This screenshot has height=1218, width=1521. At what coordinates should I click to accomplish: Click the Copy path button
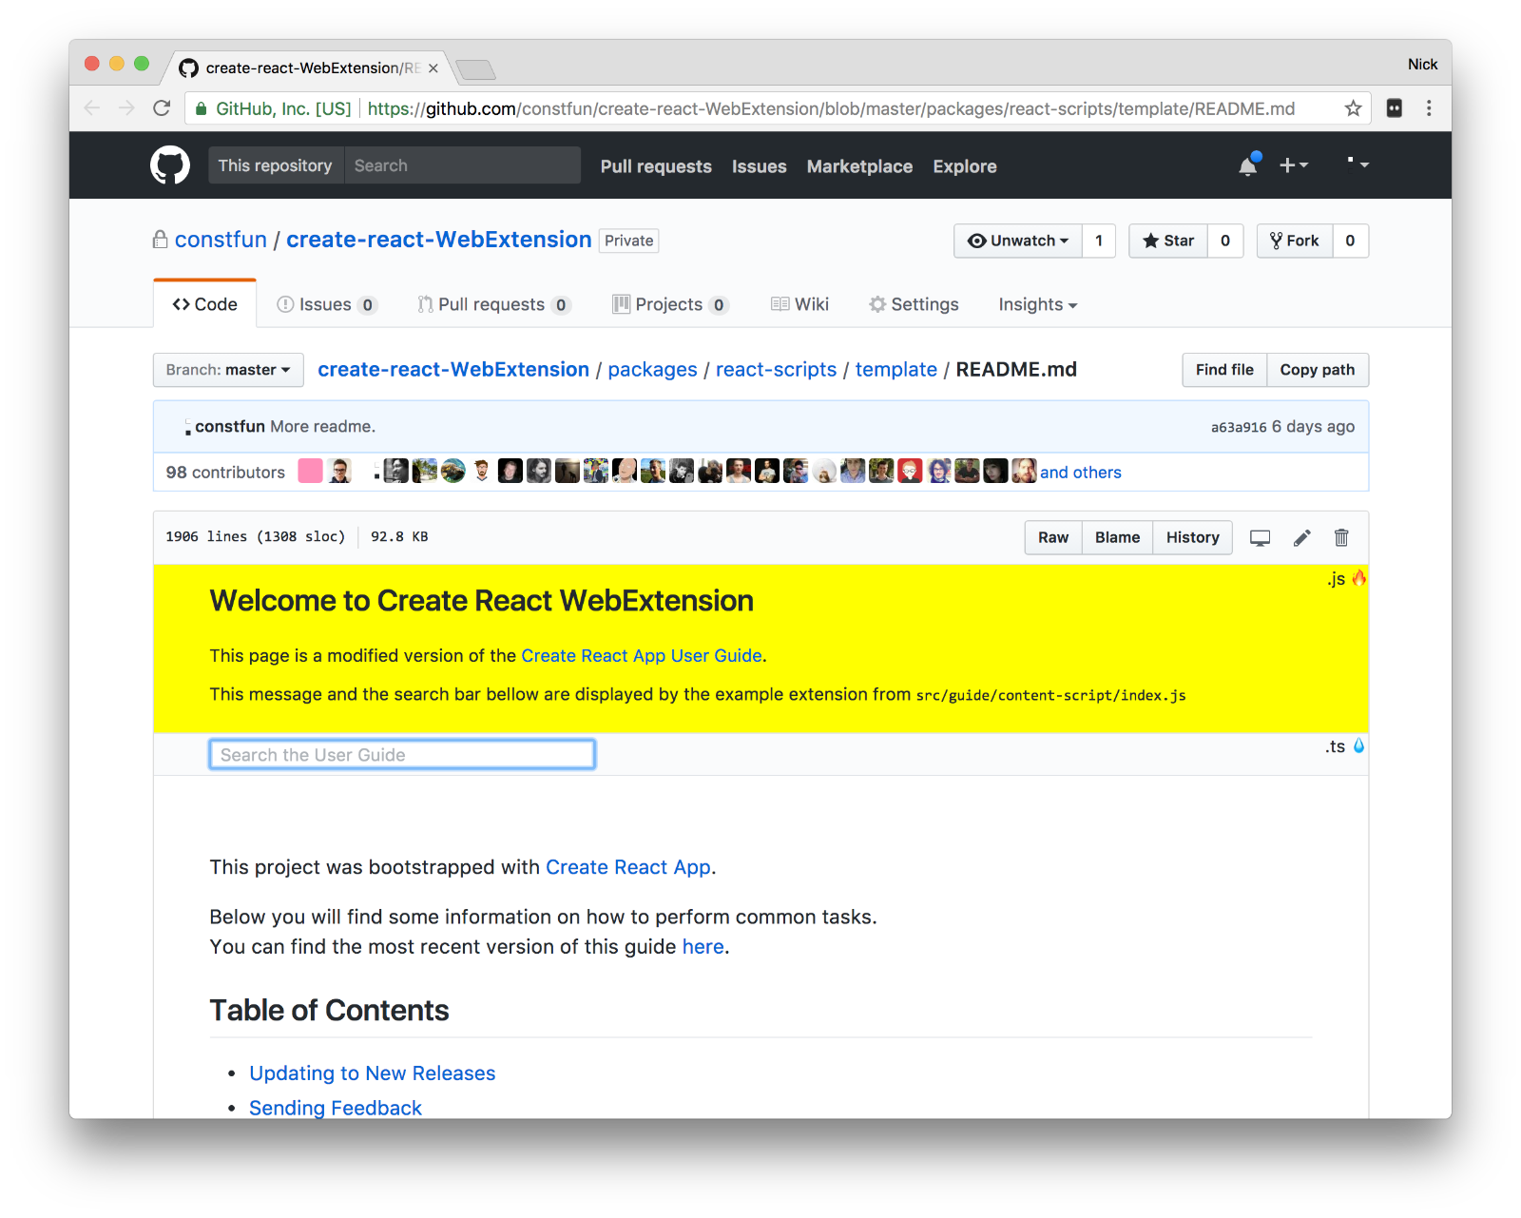tap(1318, 370)
